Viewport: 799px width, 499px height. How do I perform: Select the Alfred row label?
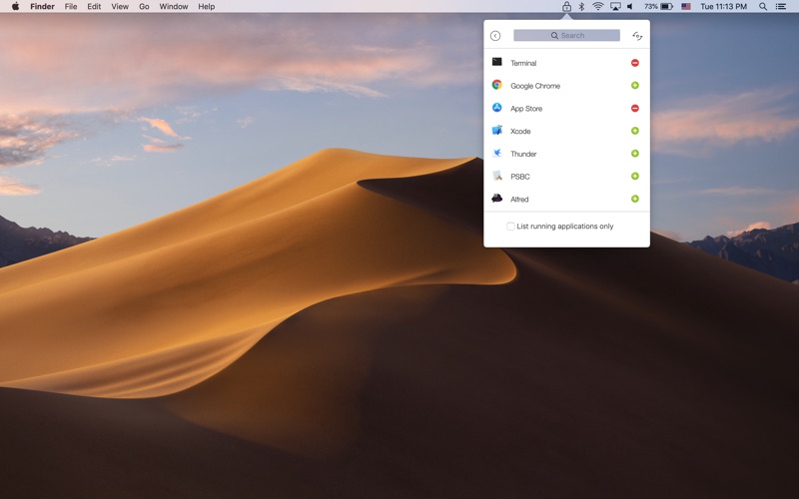click(x=519, y=200)
